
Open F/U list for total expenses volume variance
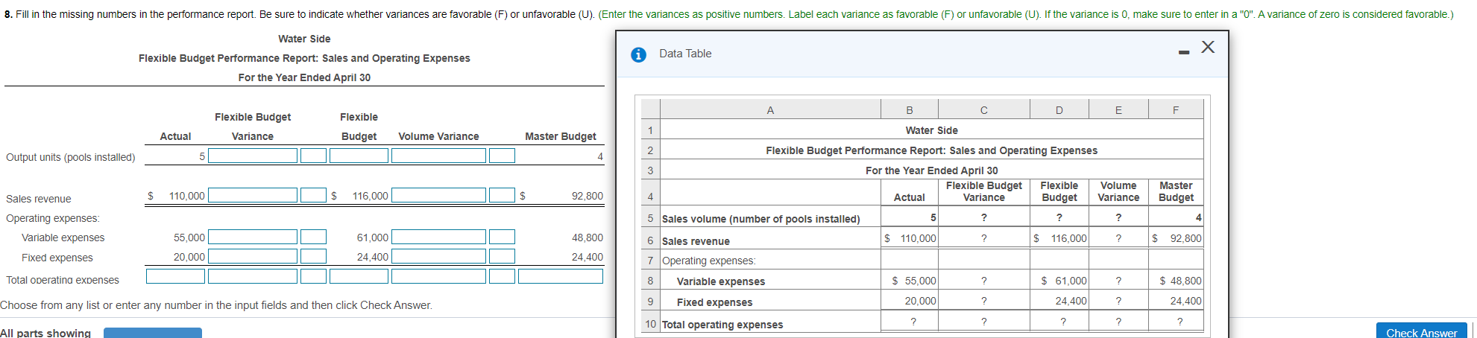click(x=502, y=276)
